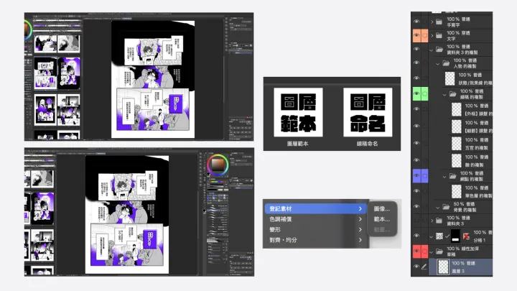
Task: Open the 色調補償 submenu
Action: pos(315,219)
